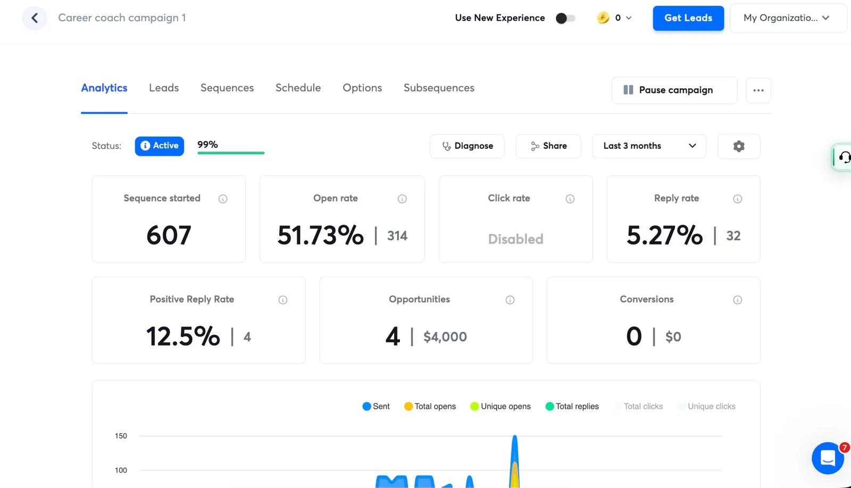Show info for Positive Reply Rate metric
Image resolution: width=851 pixels, height=488 pixels.
(283, 300)
